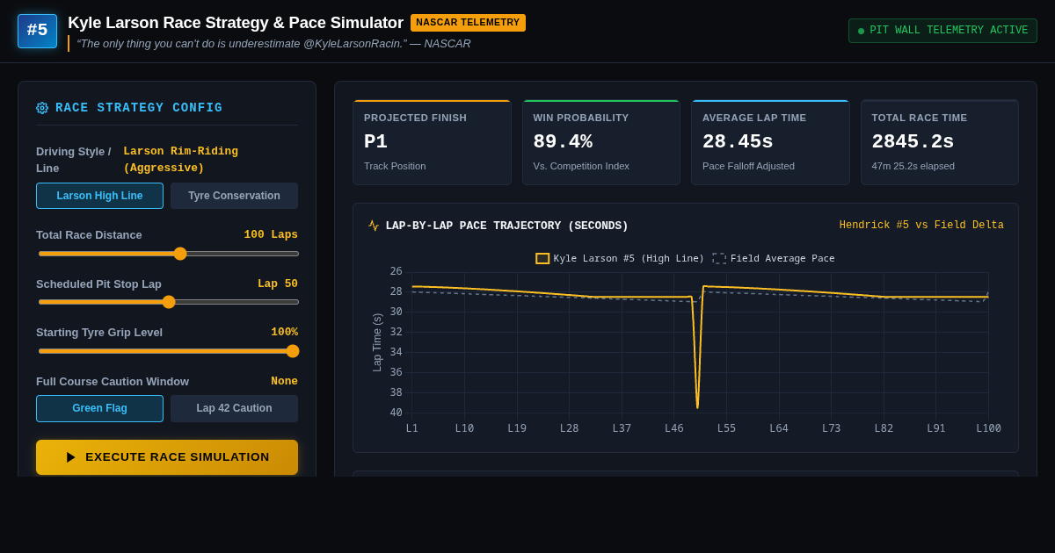
Task: Toggle the Kyle Larson #5 legend swatch
Action: (542, 259)
